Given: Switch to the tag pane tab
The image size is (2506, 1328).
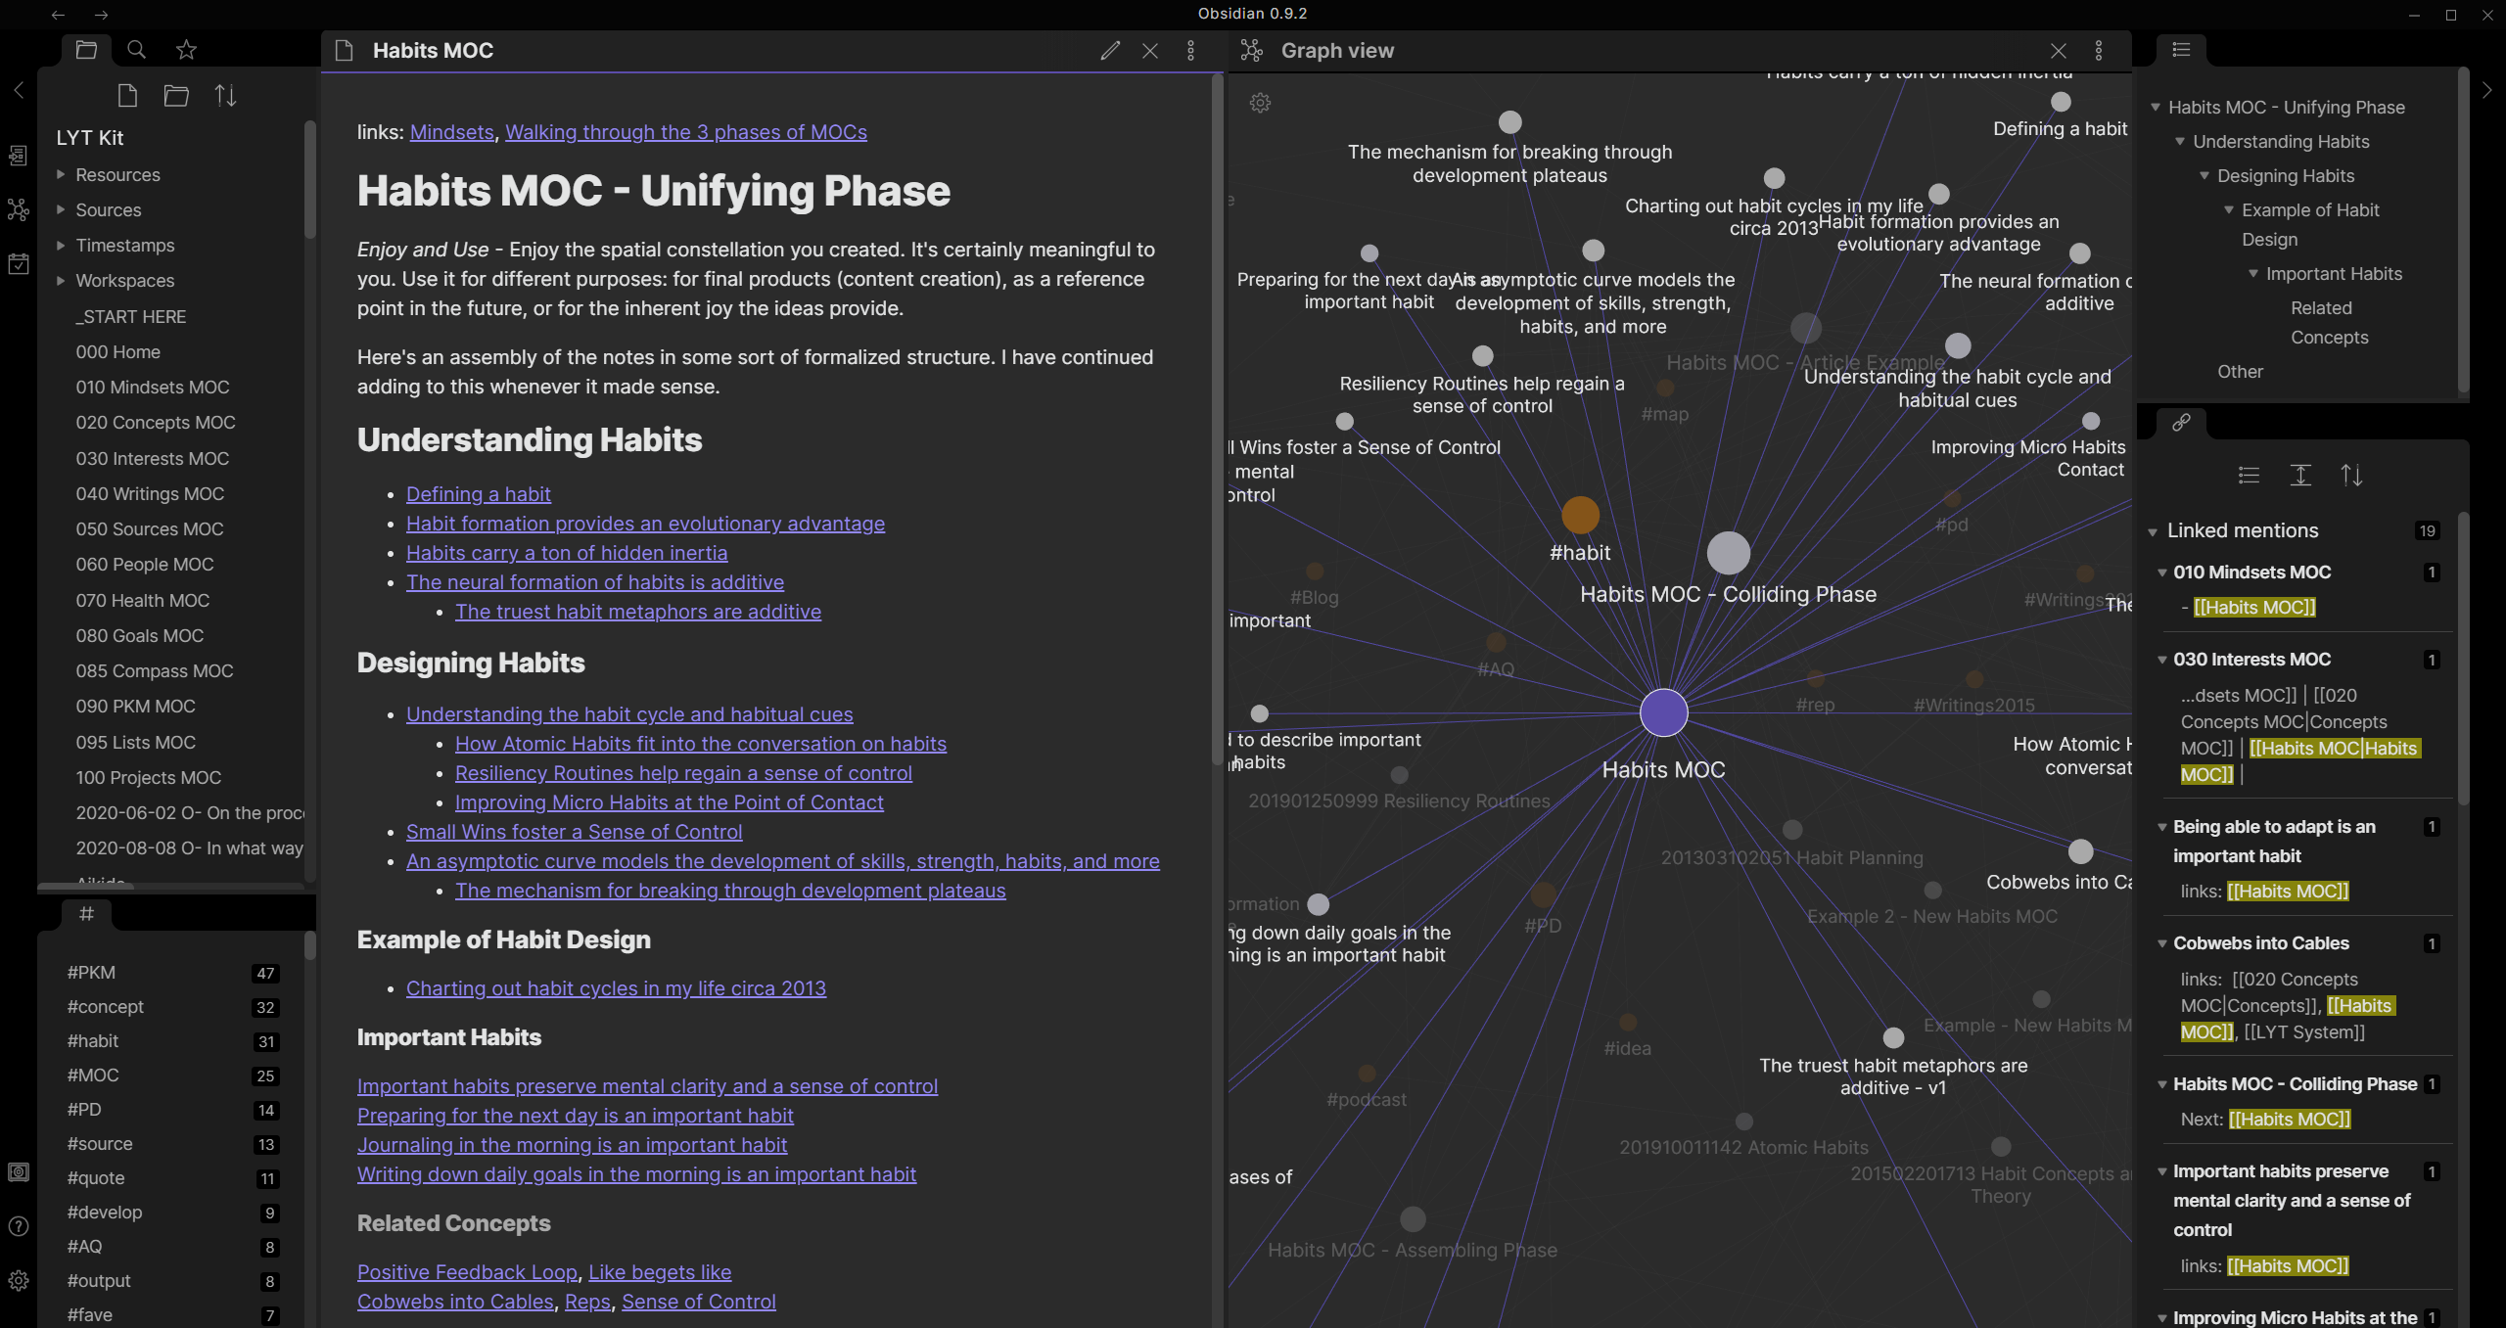Looking at the screenshot, I should (86, 914).
